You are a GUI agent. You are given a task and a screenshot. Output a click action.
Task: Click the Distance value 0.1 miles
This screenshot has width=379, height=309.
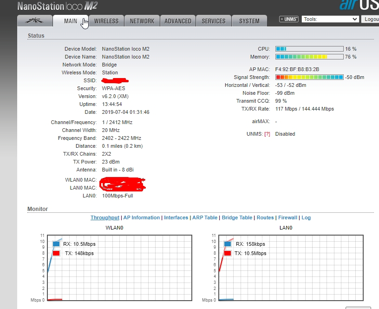pyautogui.click(x=112, y=146)
